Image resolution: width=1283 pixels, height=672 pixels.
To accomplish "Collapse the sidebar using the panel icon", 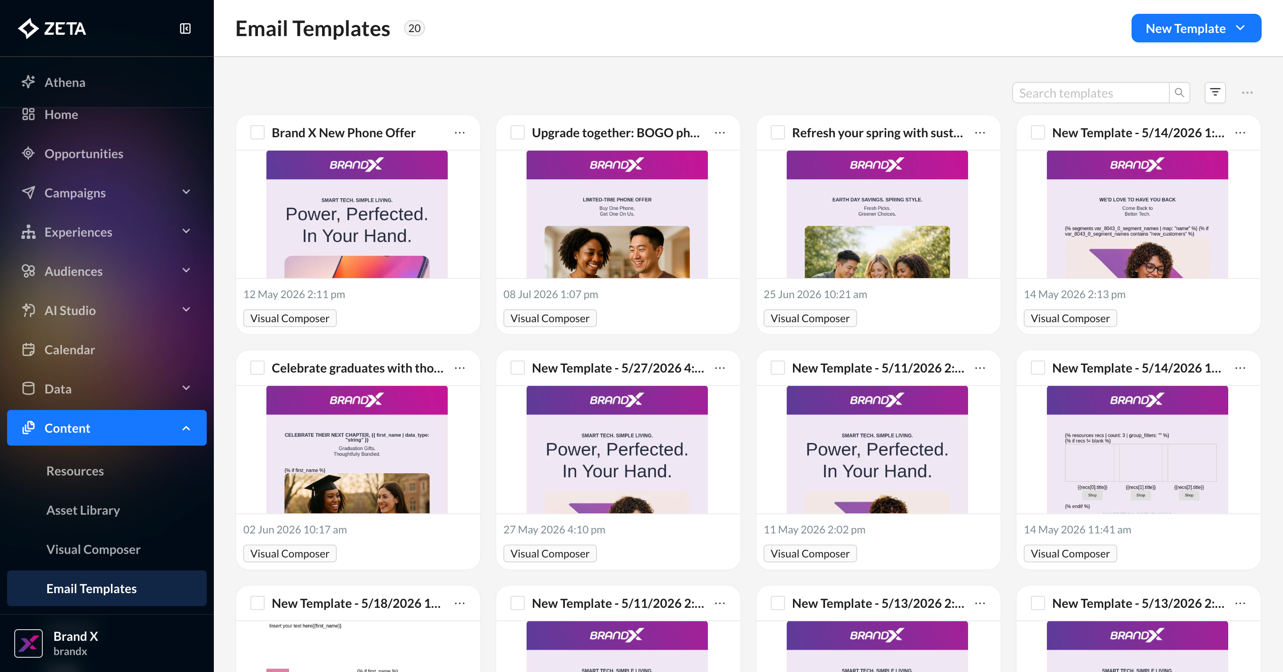I will (x=185, y=29).
